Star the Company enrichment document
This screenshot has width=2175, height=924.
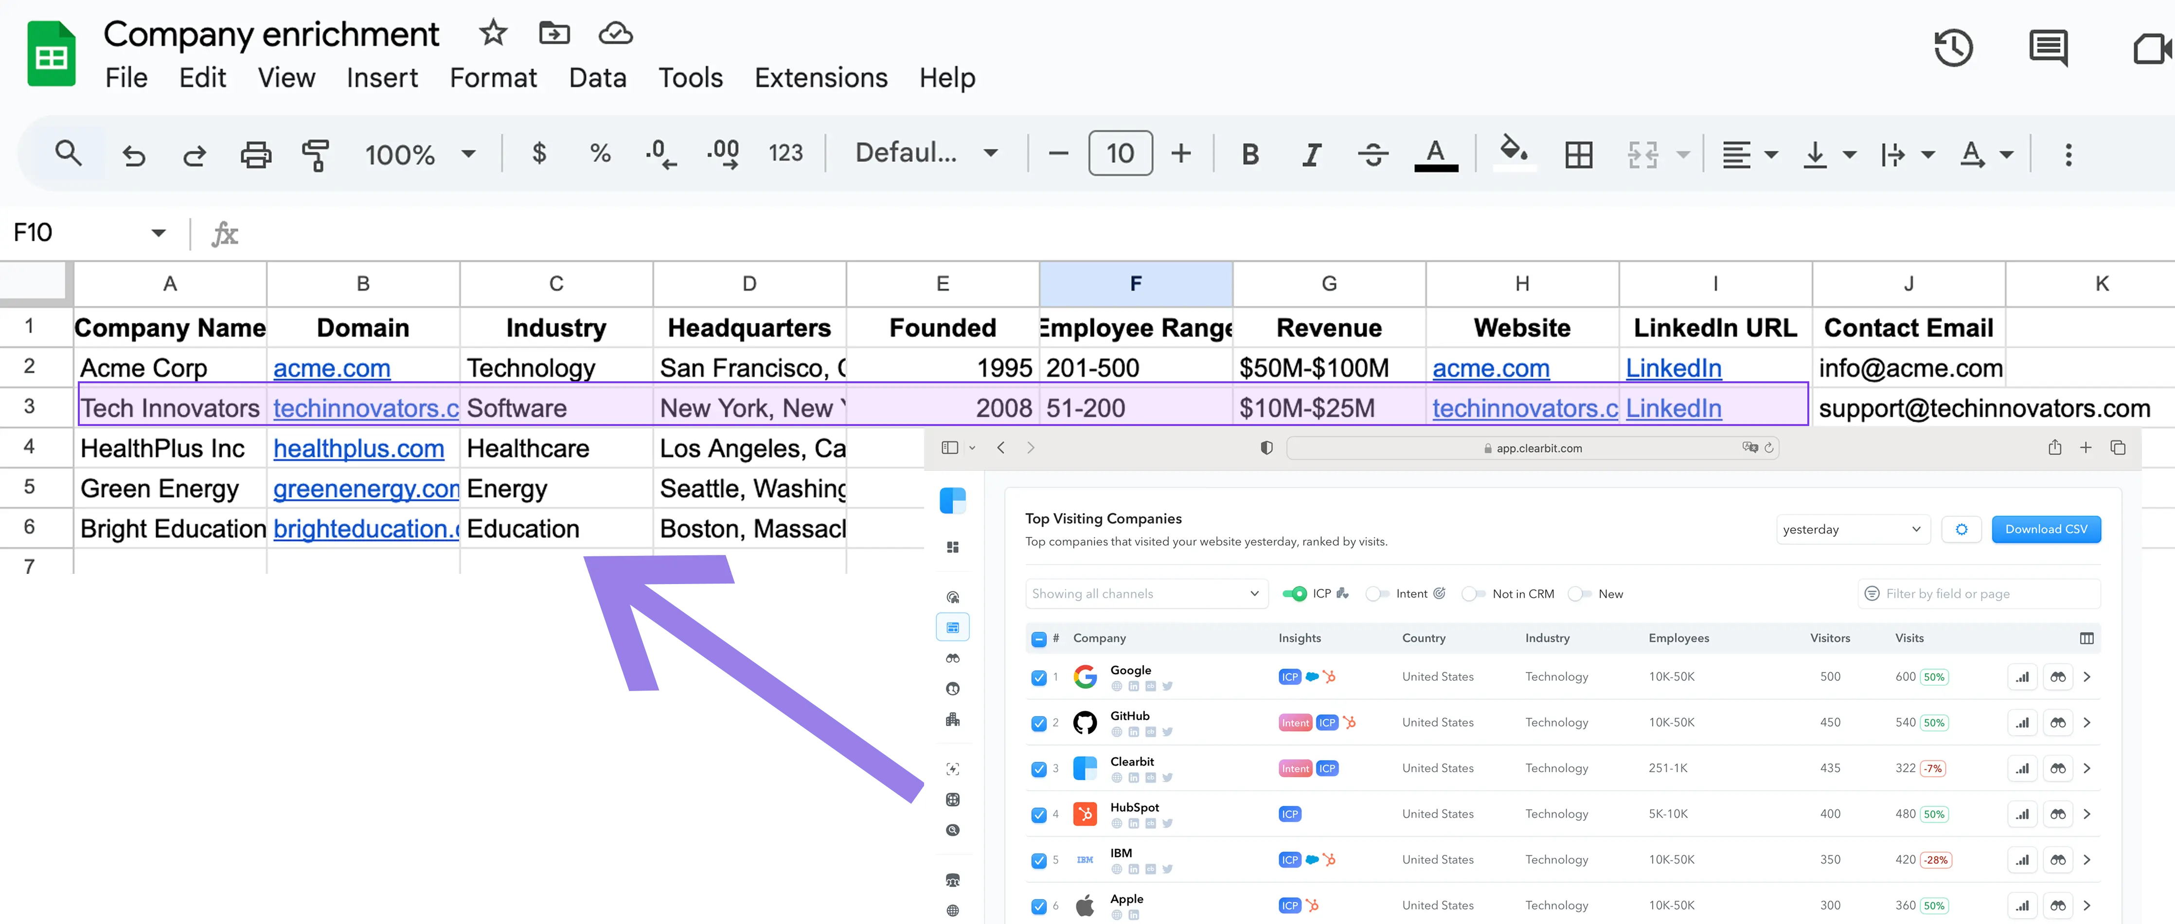point(492,33)
